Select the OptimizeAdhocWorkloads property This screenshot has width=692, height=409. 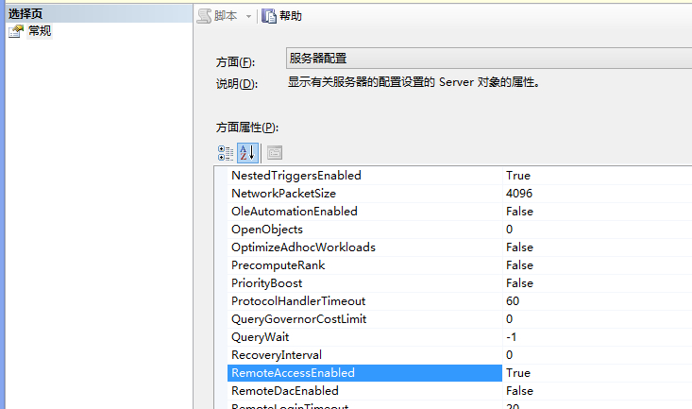[303, 247]
